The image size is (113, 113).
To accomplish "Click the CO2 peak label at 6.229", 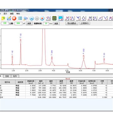I will pyautogui.click(x=83, y=54).
